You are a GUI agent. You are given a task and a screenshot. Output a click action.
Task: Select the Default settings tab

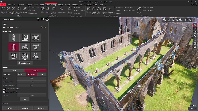[14, 71]
